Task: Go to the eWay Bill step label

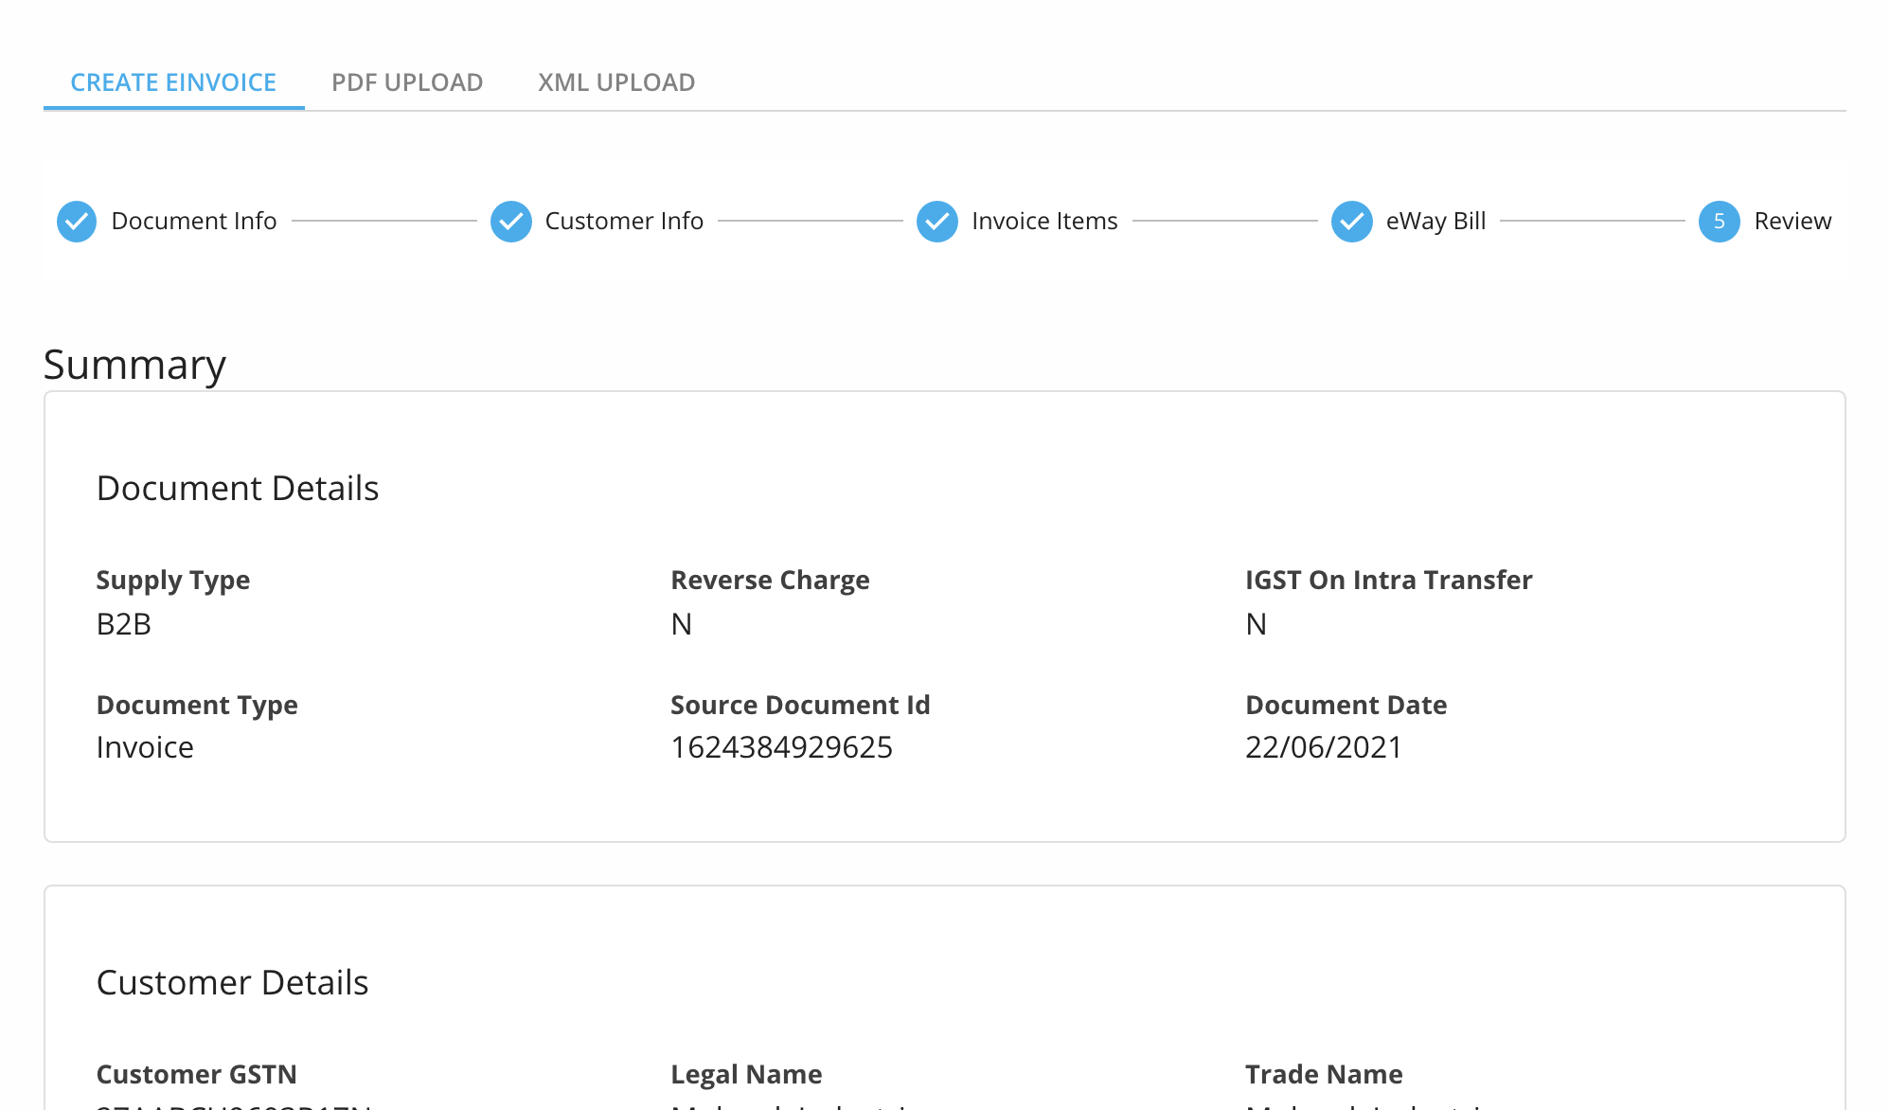Action: (x=1435, y=222)
